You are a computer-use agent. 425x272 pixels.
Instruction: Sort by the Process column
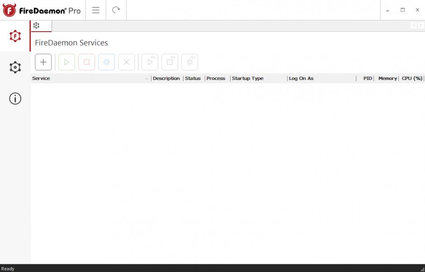pos(217,78)
